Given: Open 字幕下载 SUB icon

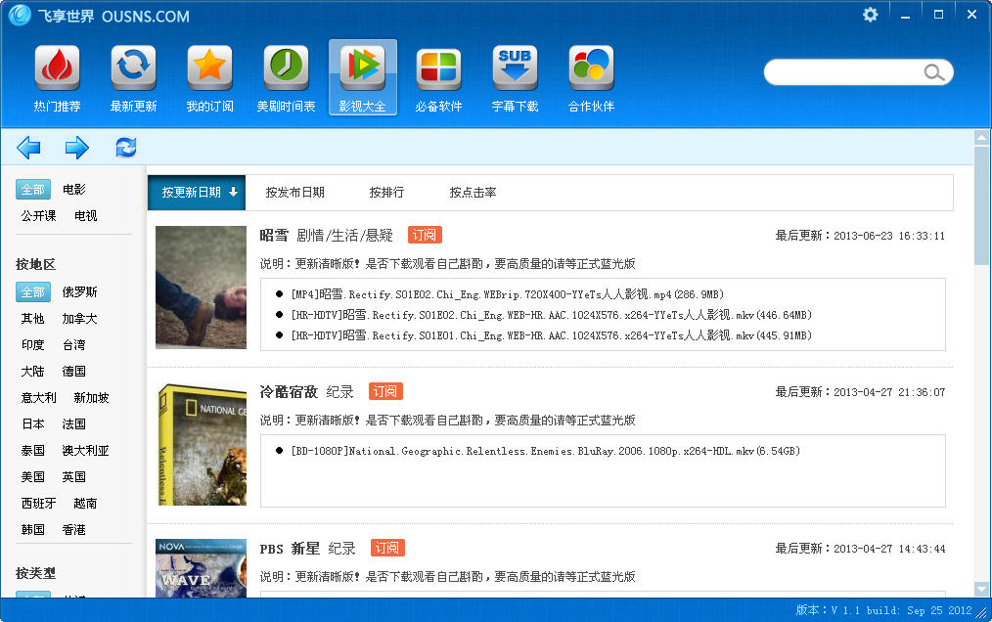Looking at the screenshot, I should pyautogui.click(x=515, y=67).
